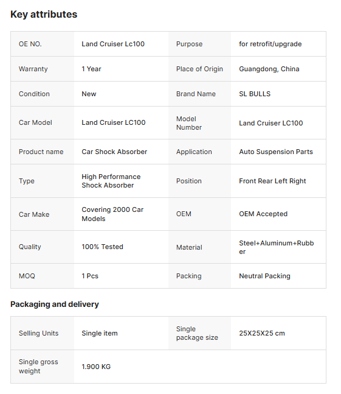This screenshot has height=394, width=341.
Task: Click the Steel+Aluminum+Rubber material value
Action: (277, 247)
